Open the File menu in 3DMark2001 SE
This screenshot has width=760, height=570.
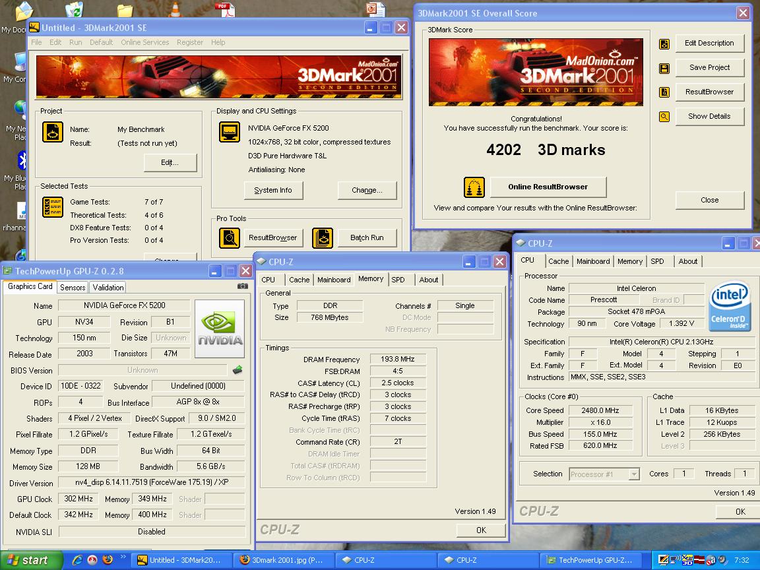(36, 43)
